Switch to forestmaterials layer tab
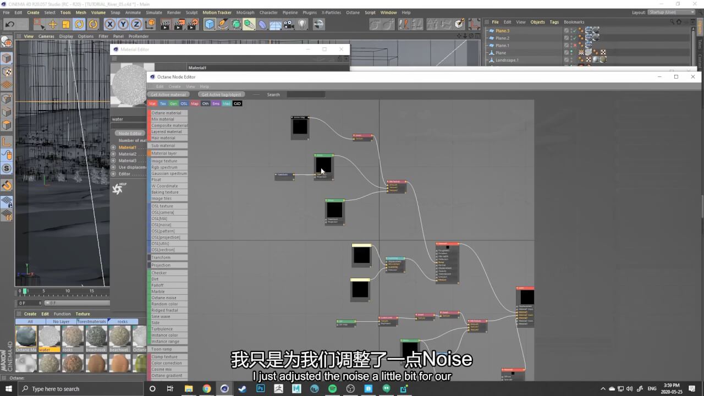This screenshot has height=396, width=704. [x=92, y=321]
